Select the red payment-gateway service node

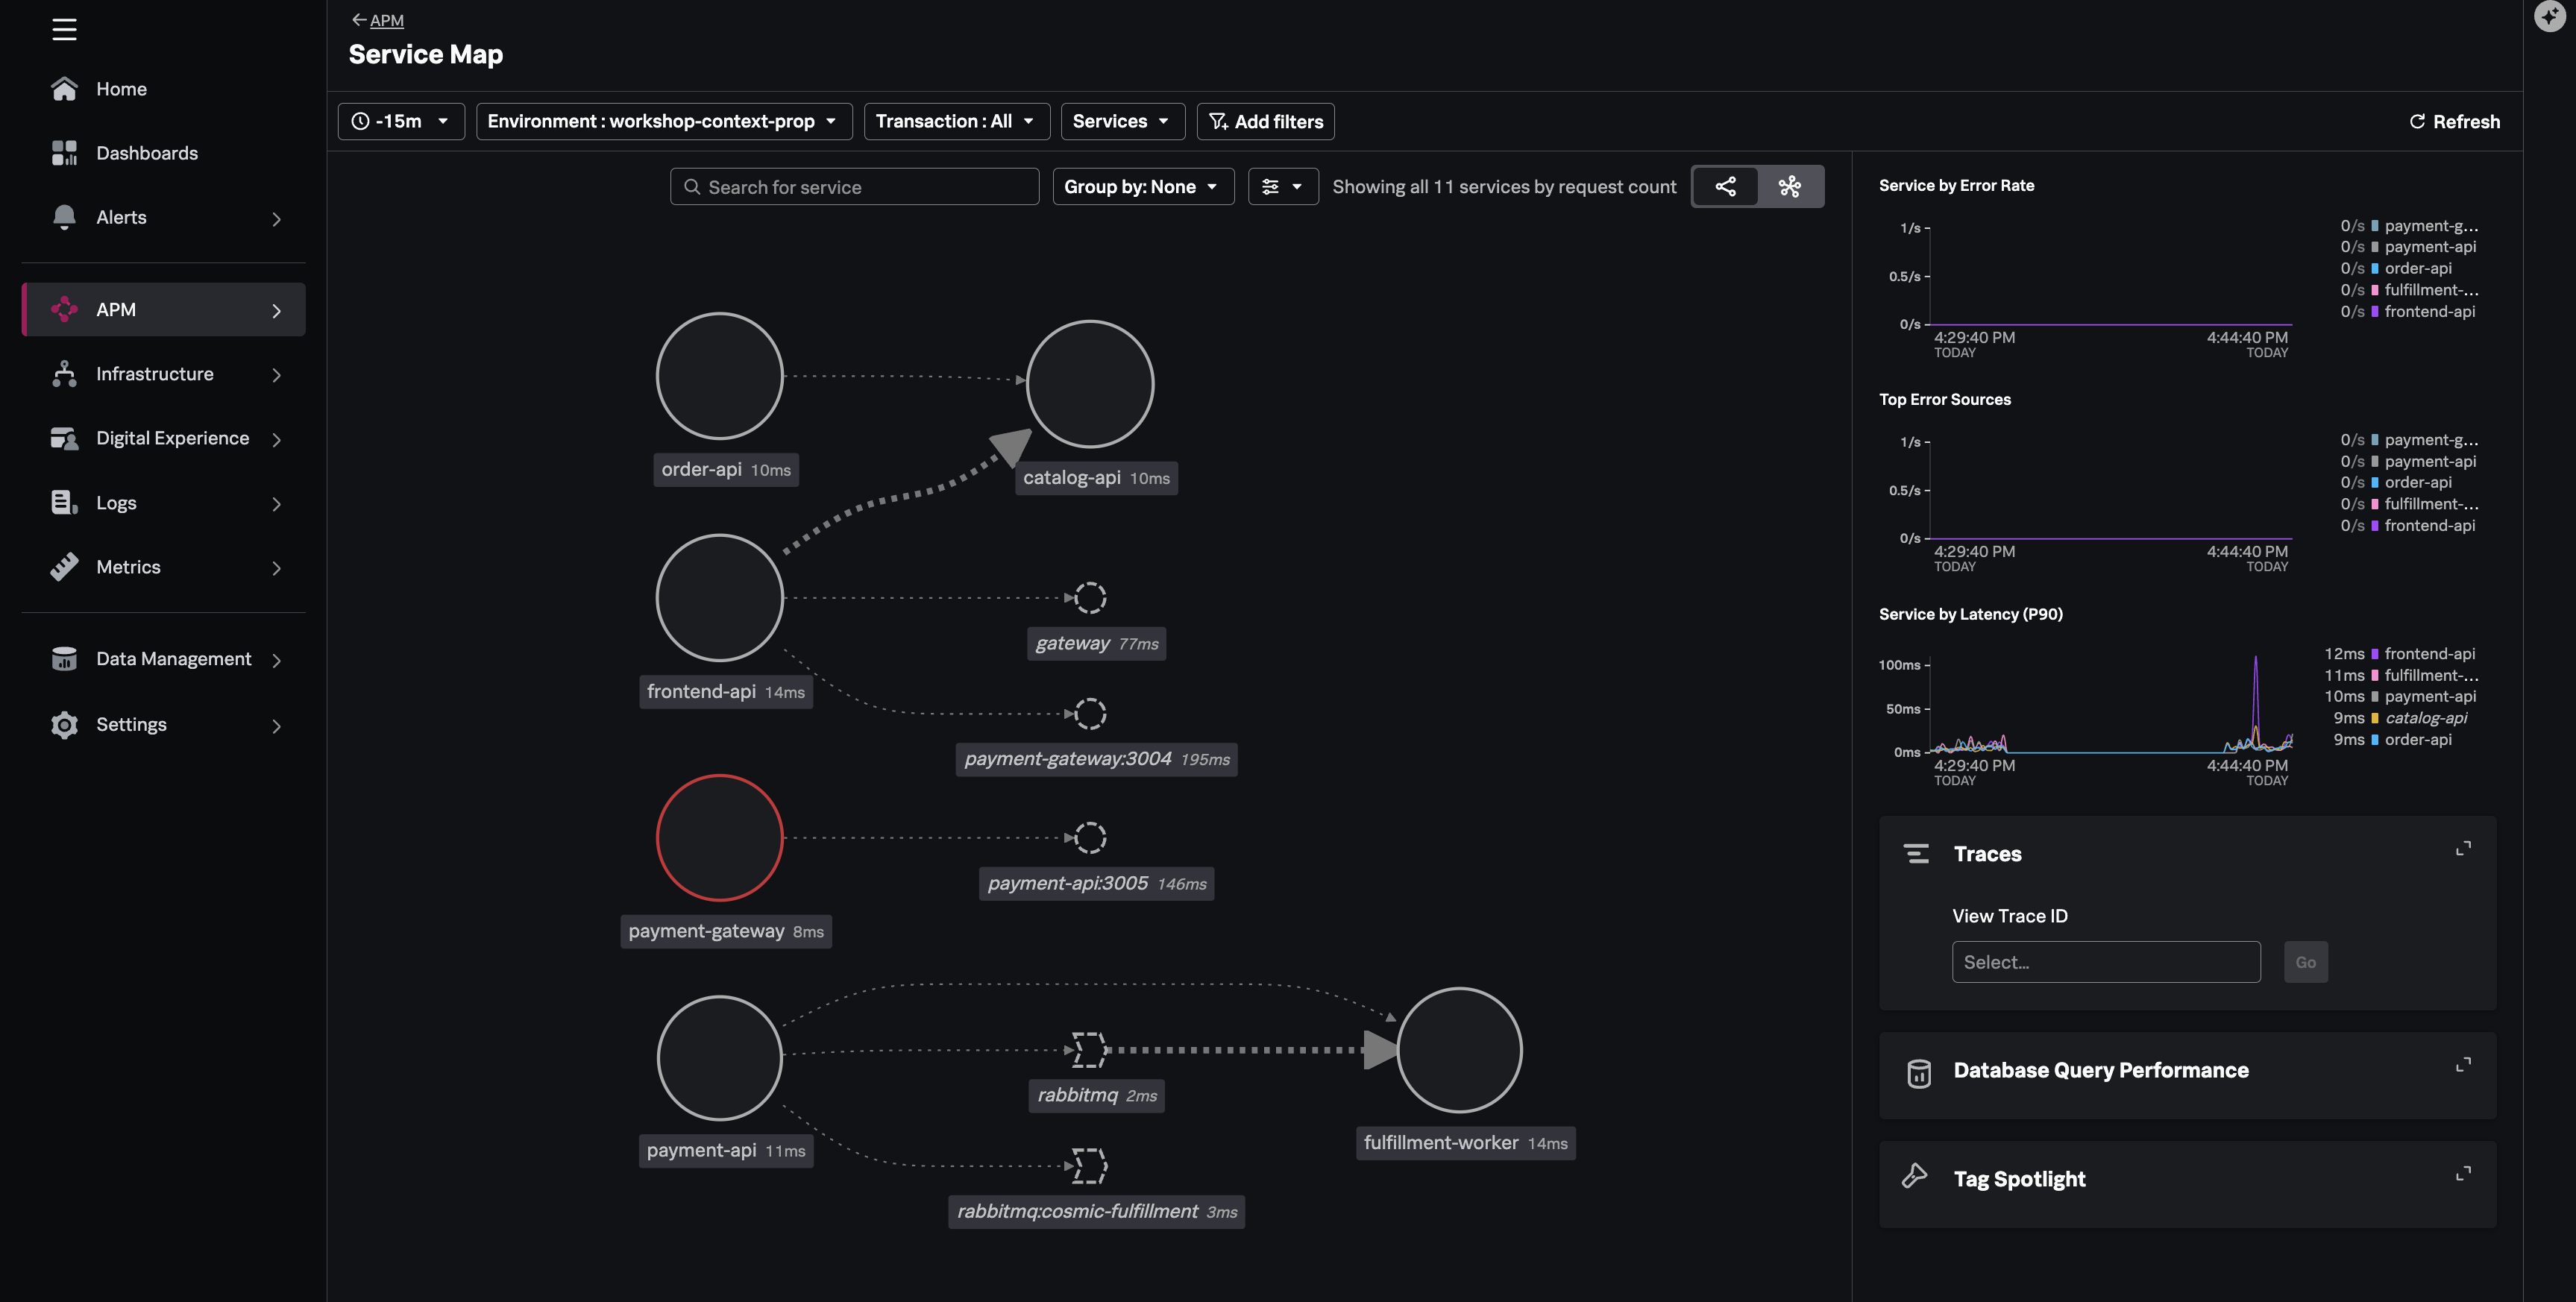pyautogui.click(x=719, y=838)
